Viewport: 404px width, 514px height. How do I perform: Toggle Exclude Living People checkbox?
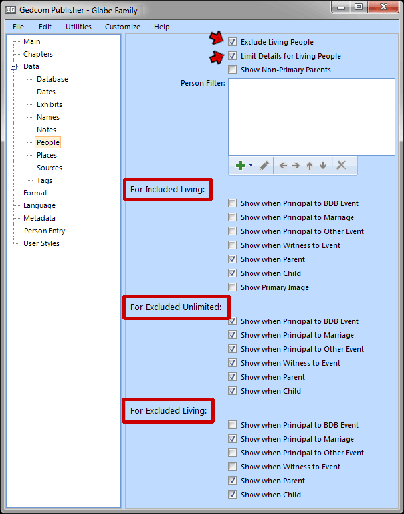[233, 42]
